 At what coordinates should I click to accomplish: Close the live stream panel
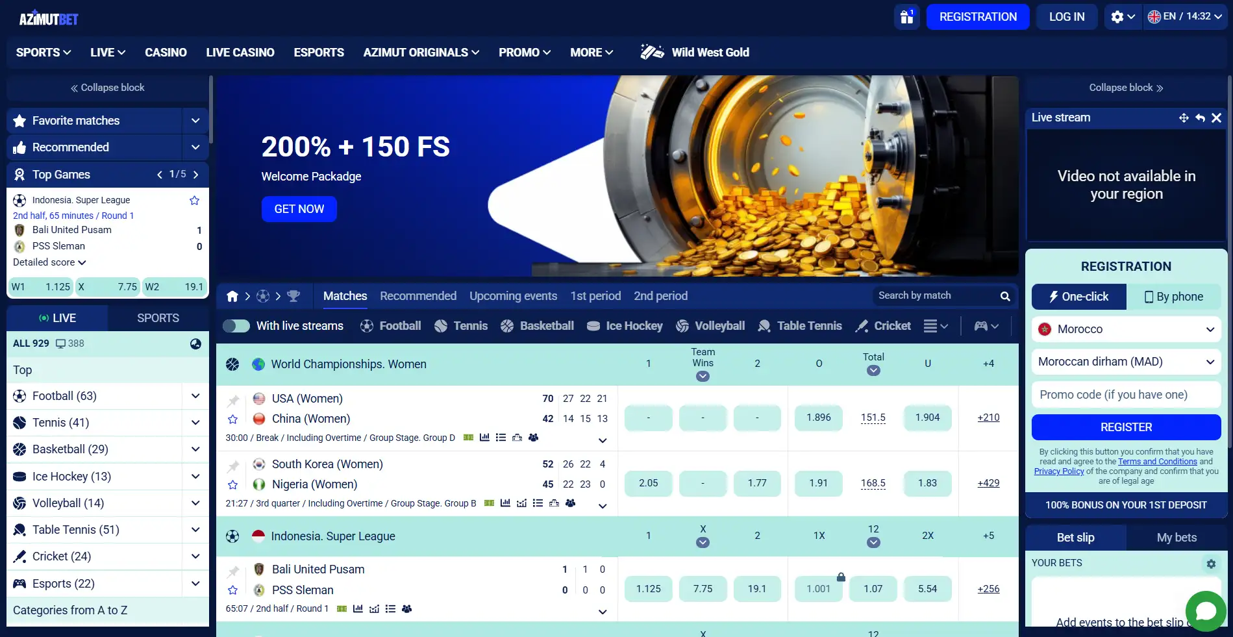coord(1216,118)
